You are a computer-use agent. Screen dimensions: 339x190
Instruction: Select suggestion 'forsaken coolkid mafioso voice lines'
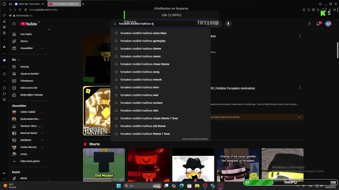[x=160, y=33]
